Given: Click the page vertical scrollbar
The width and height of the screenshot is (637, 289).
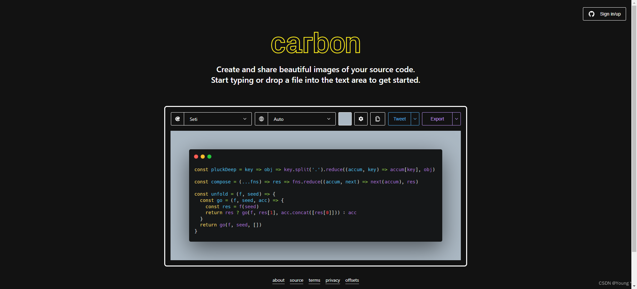Looking at the screenshot, I should point(634,129).
